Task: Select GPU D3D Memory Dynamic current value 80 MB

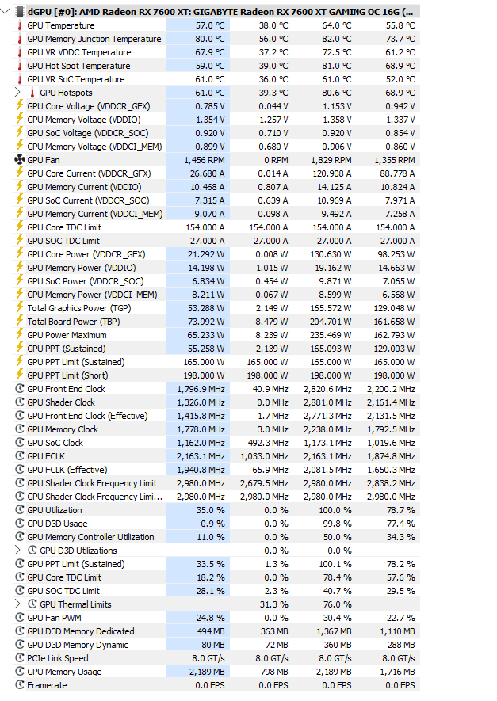Action: coord(213,645)
